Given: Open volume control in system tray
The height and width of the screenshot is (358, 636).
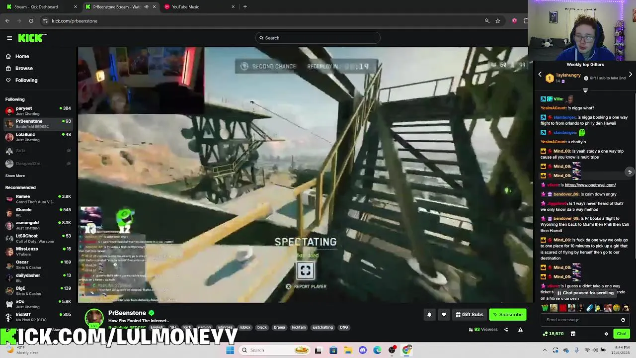Looking at the screenshot, I should [x=596, y=350].
